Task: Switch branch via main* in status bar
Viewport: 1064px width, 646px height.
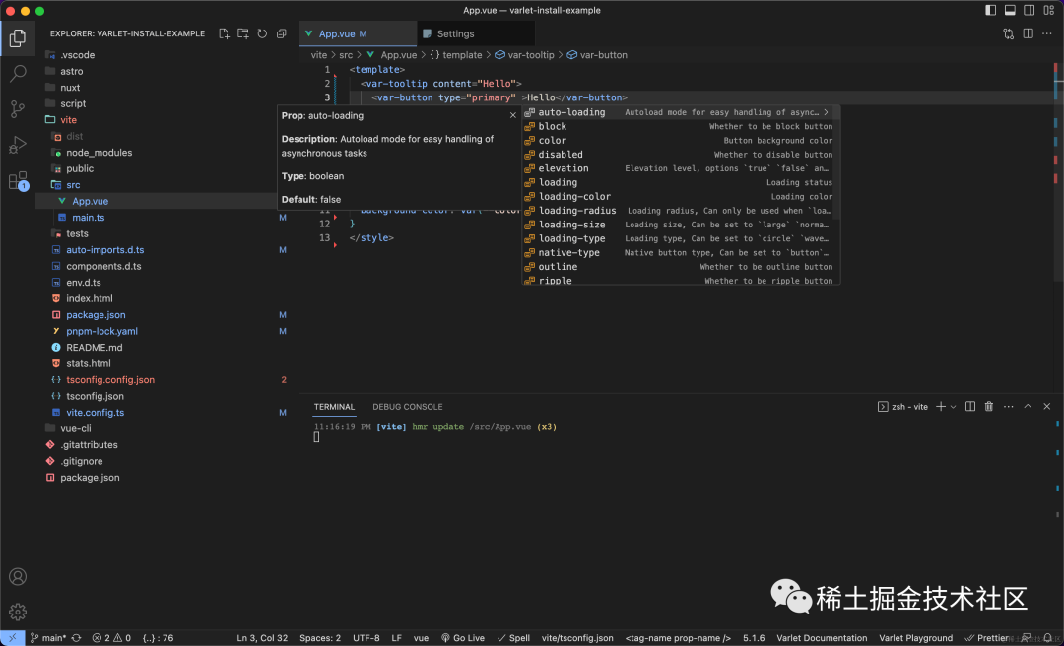Action: pos(48,638)
